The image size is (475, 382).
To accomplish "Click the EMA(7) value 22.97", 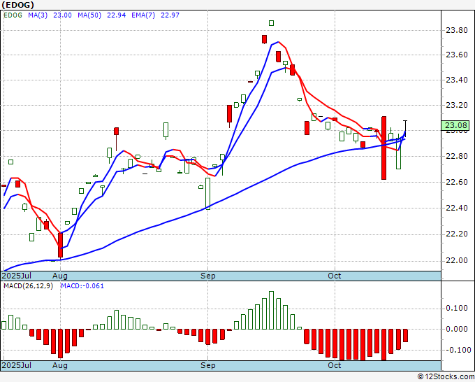I will pyautogui.click(x=170, y=15).
